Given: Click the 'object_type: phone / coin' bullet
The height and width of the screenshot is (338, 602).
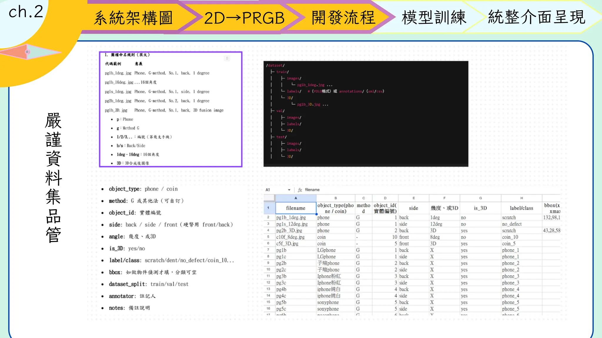Looking at the screenshot, I should click(x=143, y=189).
